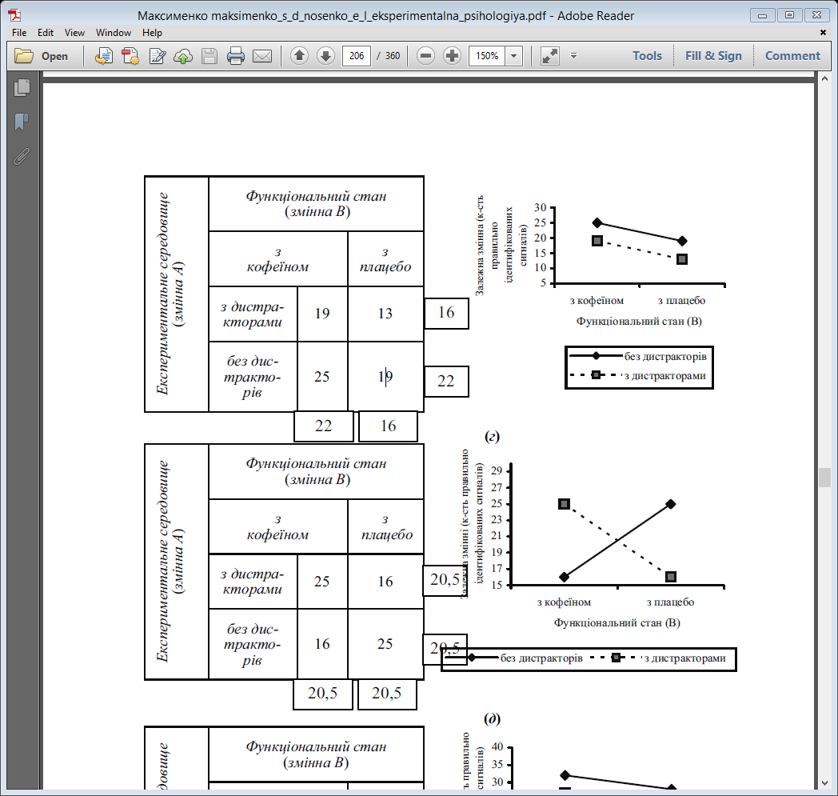Screen dimensions: 838x796
Task: Print the document using printer icon
Action: (235, 55)
